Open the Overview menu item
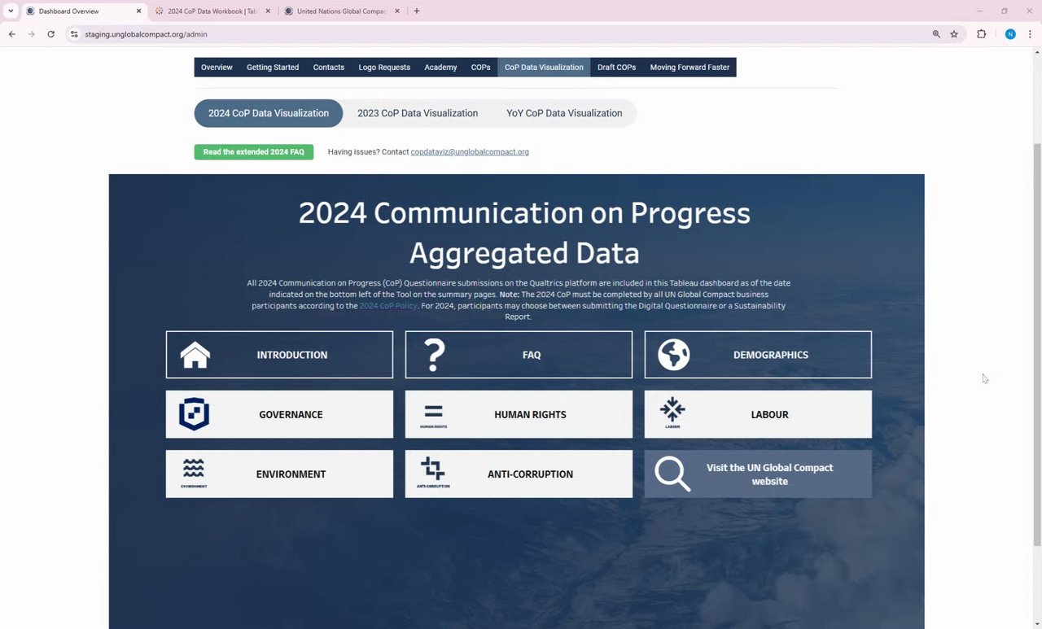This screenshot has width=1042, height=629. pos(217,68)
